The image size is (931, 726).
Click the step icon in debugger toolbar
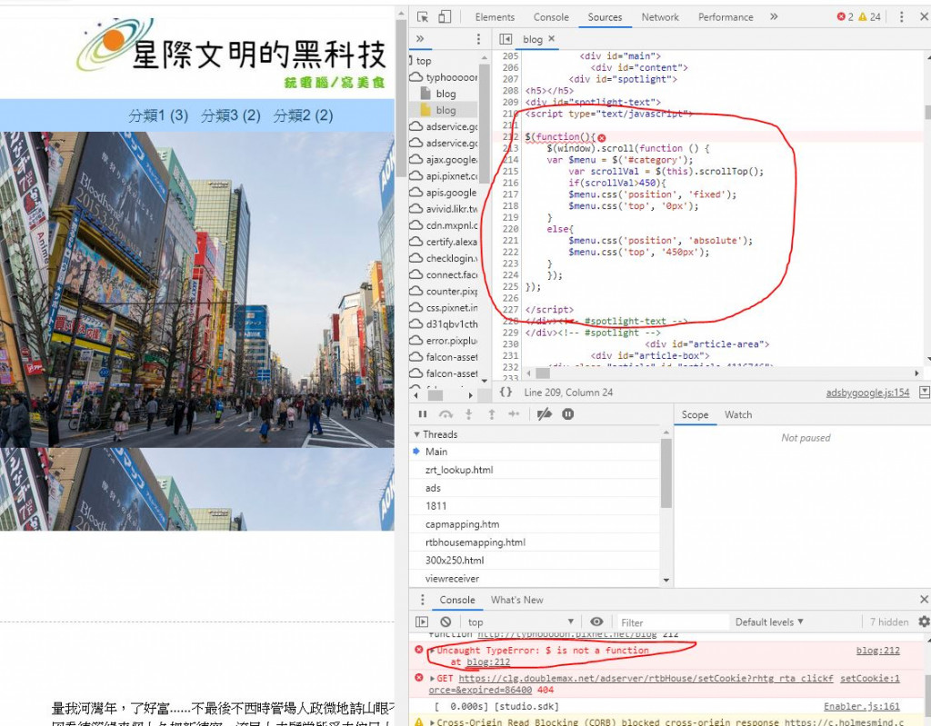tap(514, 413)
